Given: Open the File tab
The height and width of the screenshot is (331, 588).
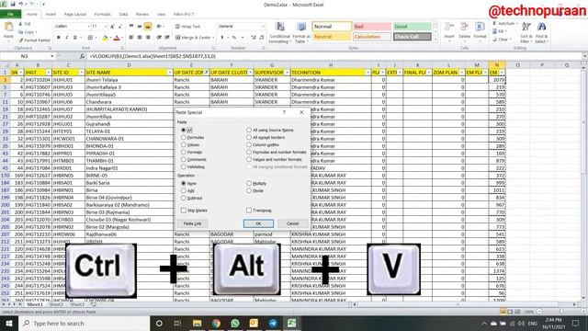Looking at the screenshot, I should [x=10, y=15].
